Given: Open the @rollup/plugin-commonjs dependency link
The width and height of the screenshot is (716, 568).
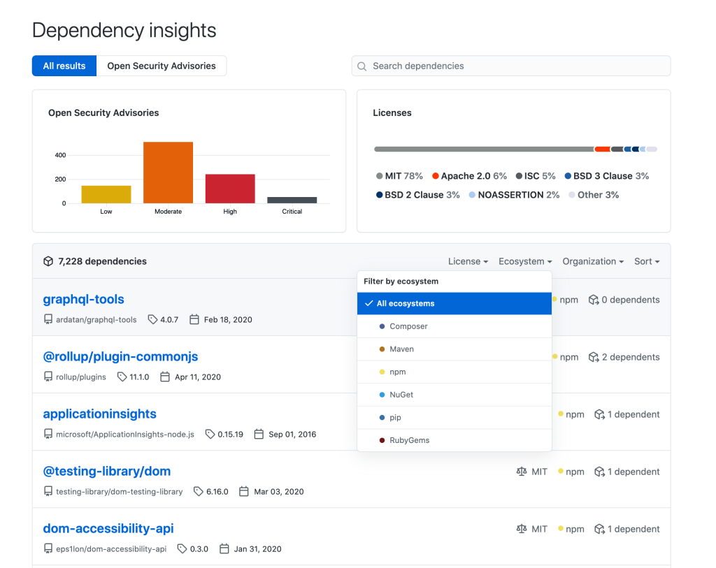Looking at the screenshot, I should 120,356.
